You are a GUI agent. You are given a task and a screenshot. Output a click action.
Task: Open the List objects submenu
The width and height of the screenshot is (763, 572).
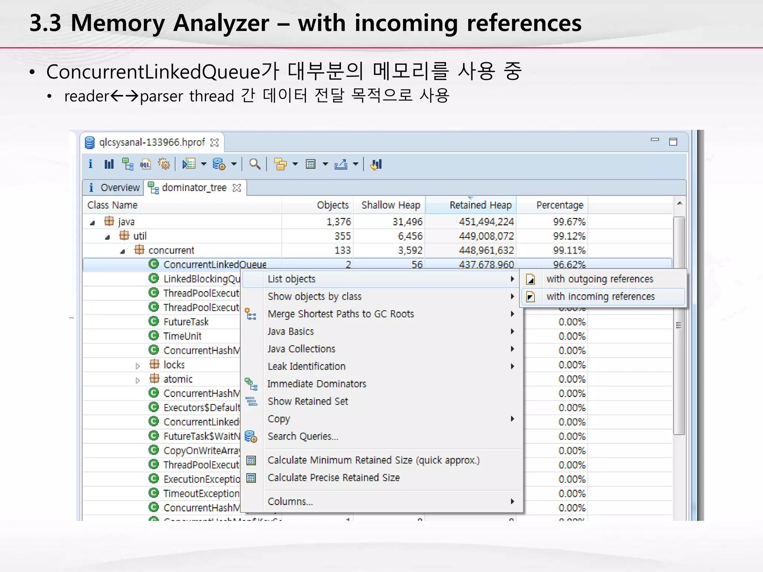[x=381, y=279]
